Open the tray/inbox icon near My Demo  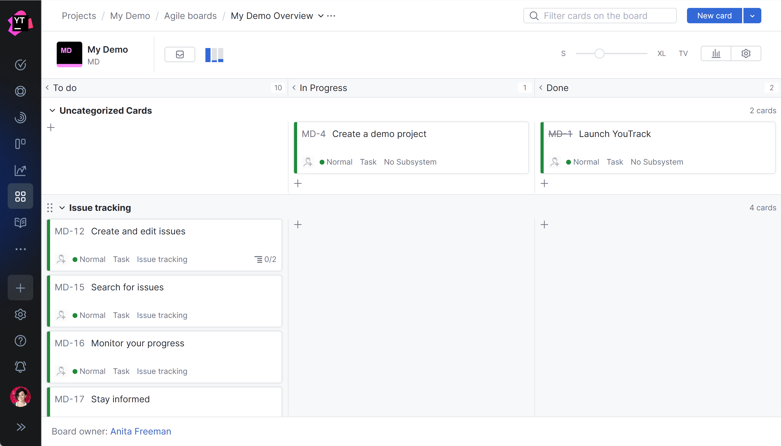pyautogui.click(x=180, y=54)
